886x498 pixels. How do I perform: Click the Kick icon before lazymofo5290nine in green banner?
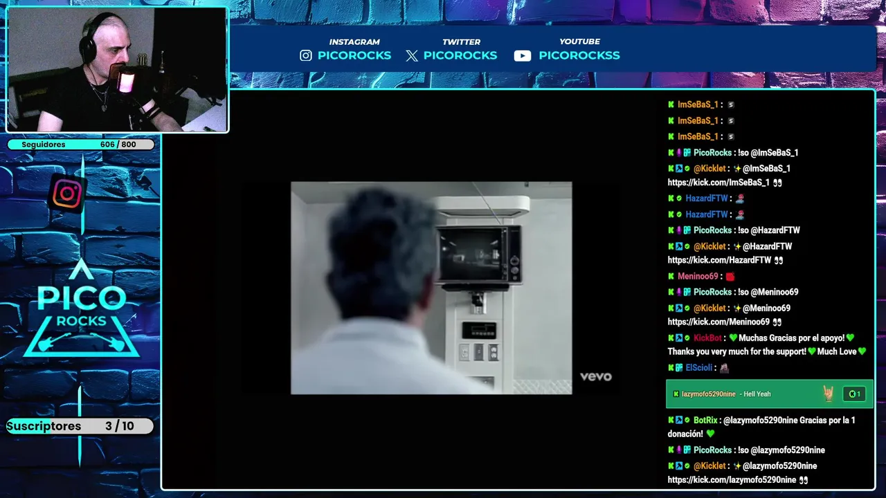coord(676,394)
